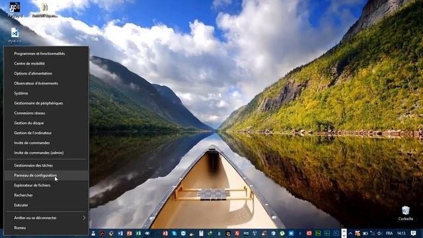Open Gestionnaire des tâches
This screenshot has height=238, width=423.
coord(46,165)
